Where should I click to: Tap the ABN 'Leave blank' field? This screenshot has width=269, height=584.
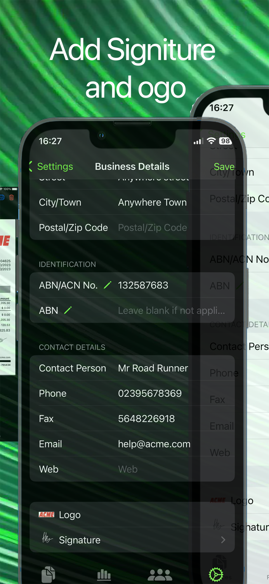171,311
